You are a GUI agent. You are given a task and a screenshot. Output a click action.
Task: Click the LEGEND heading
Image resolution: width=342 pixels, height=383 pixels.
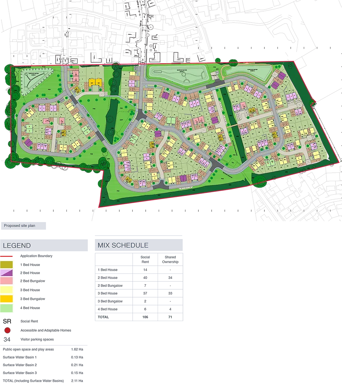17,246
